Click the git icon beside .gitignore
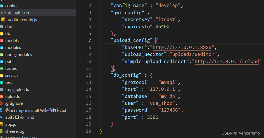264x138 pixels. tap(1, 103)
